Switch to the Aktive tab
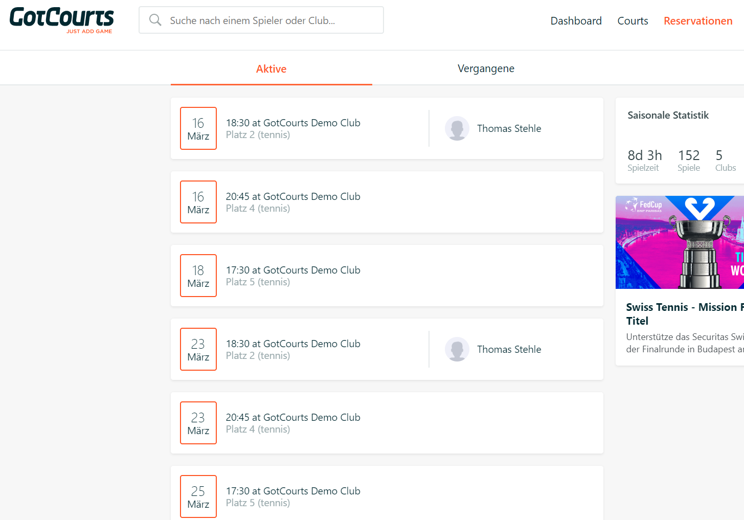 tap(272, 69)
